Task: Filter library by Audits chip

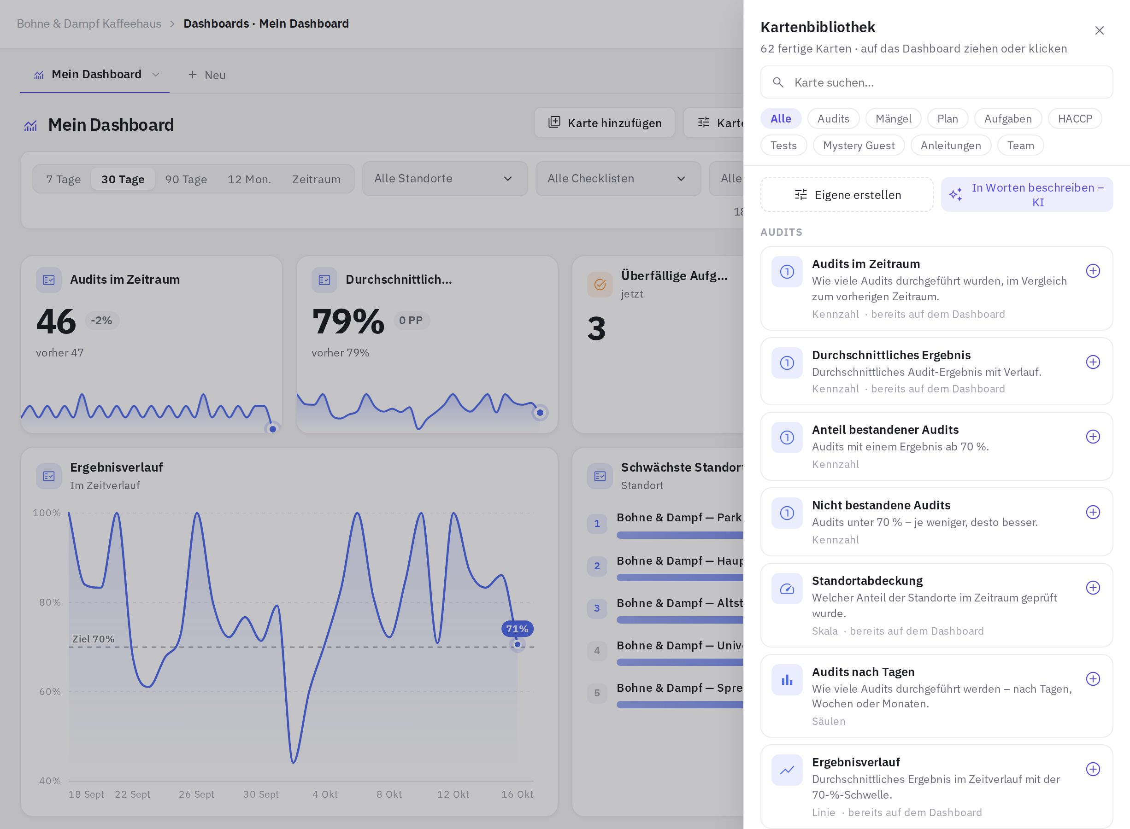Action: (x=833, y=119)
